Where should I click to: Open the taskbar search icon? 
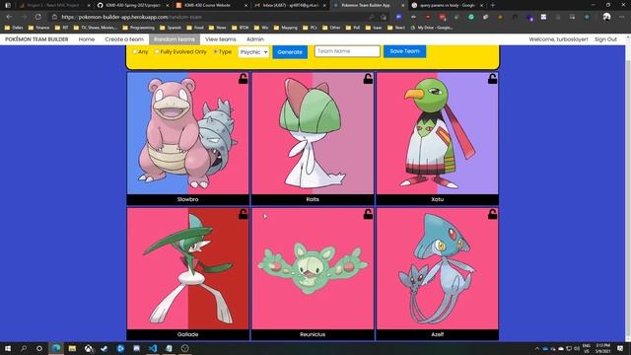click(24, 348)
